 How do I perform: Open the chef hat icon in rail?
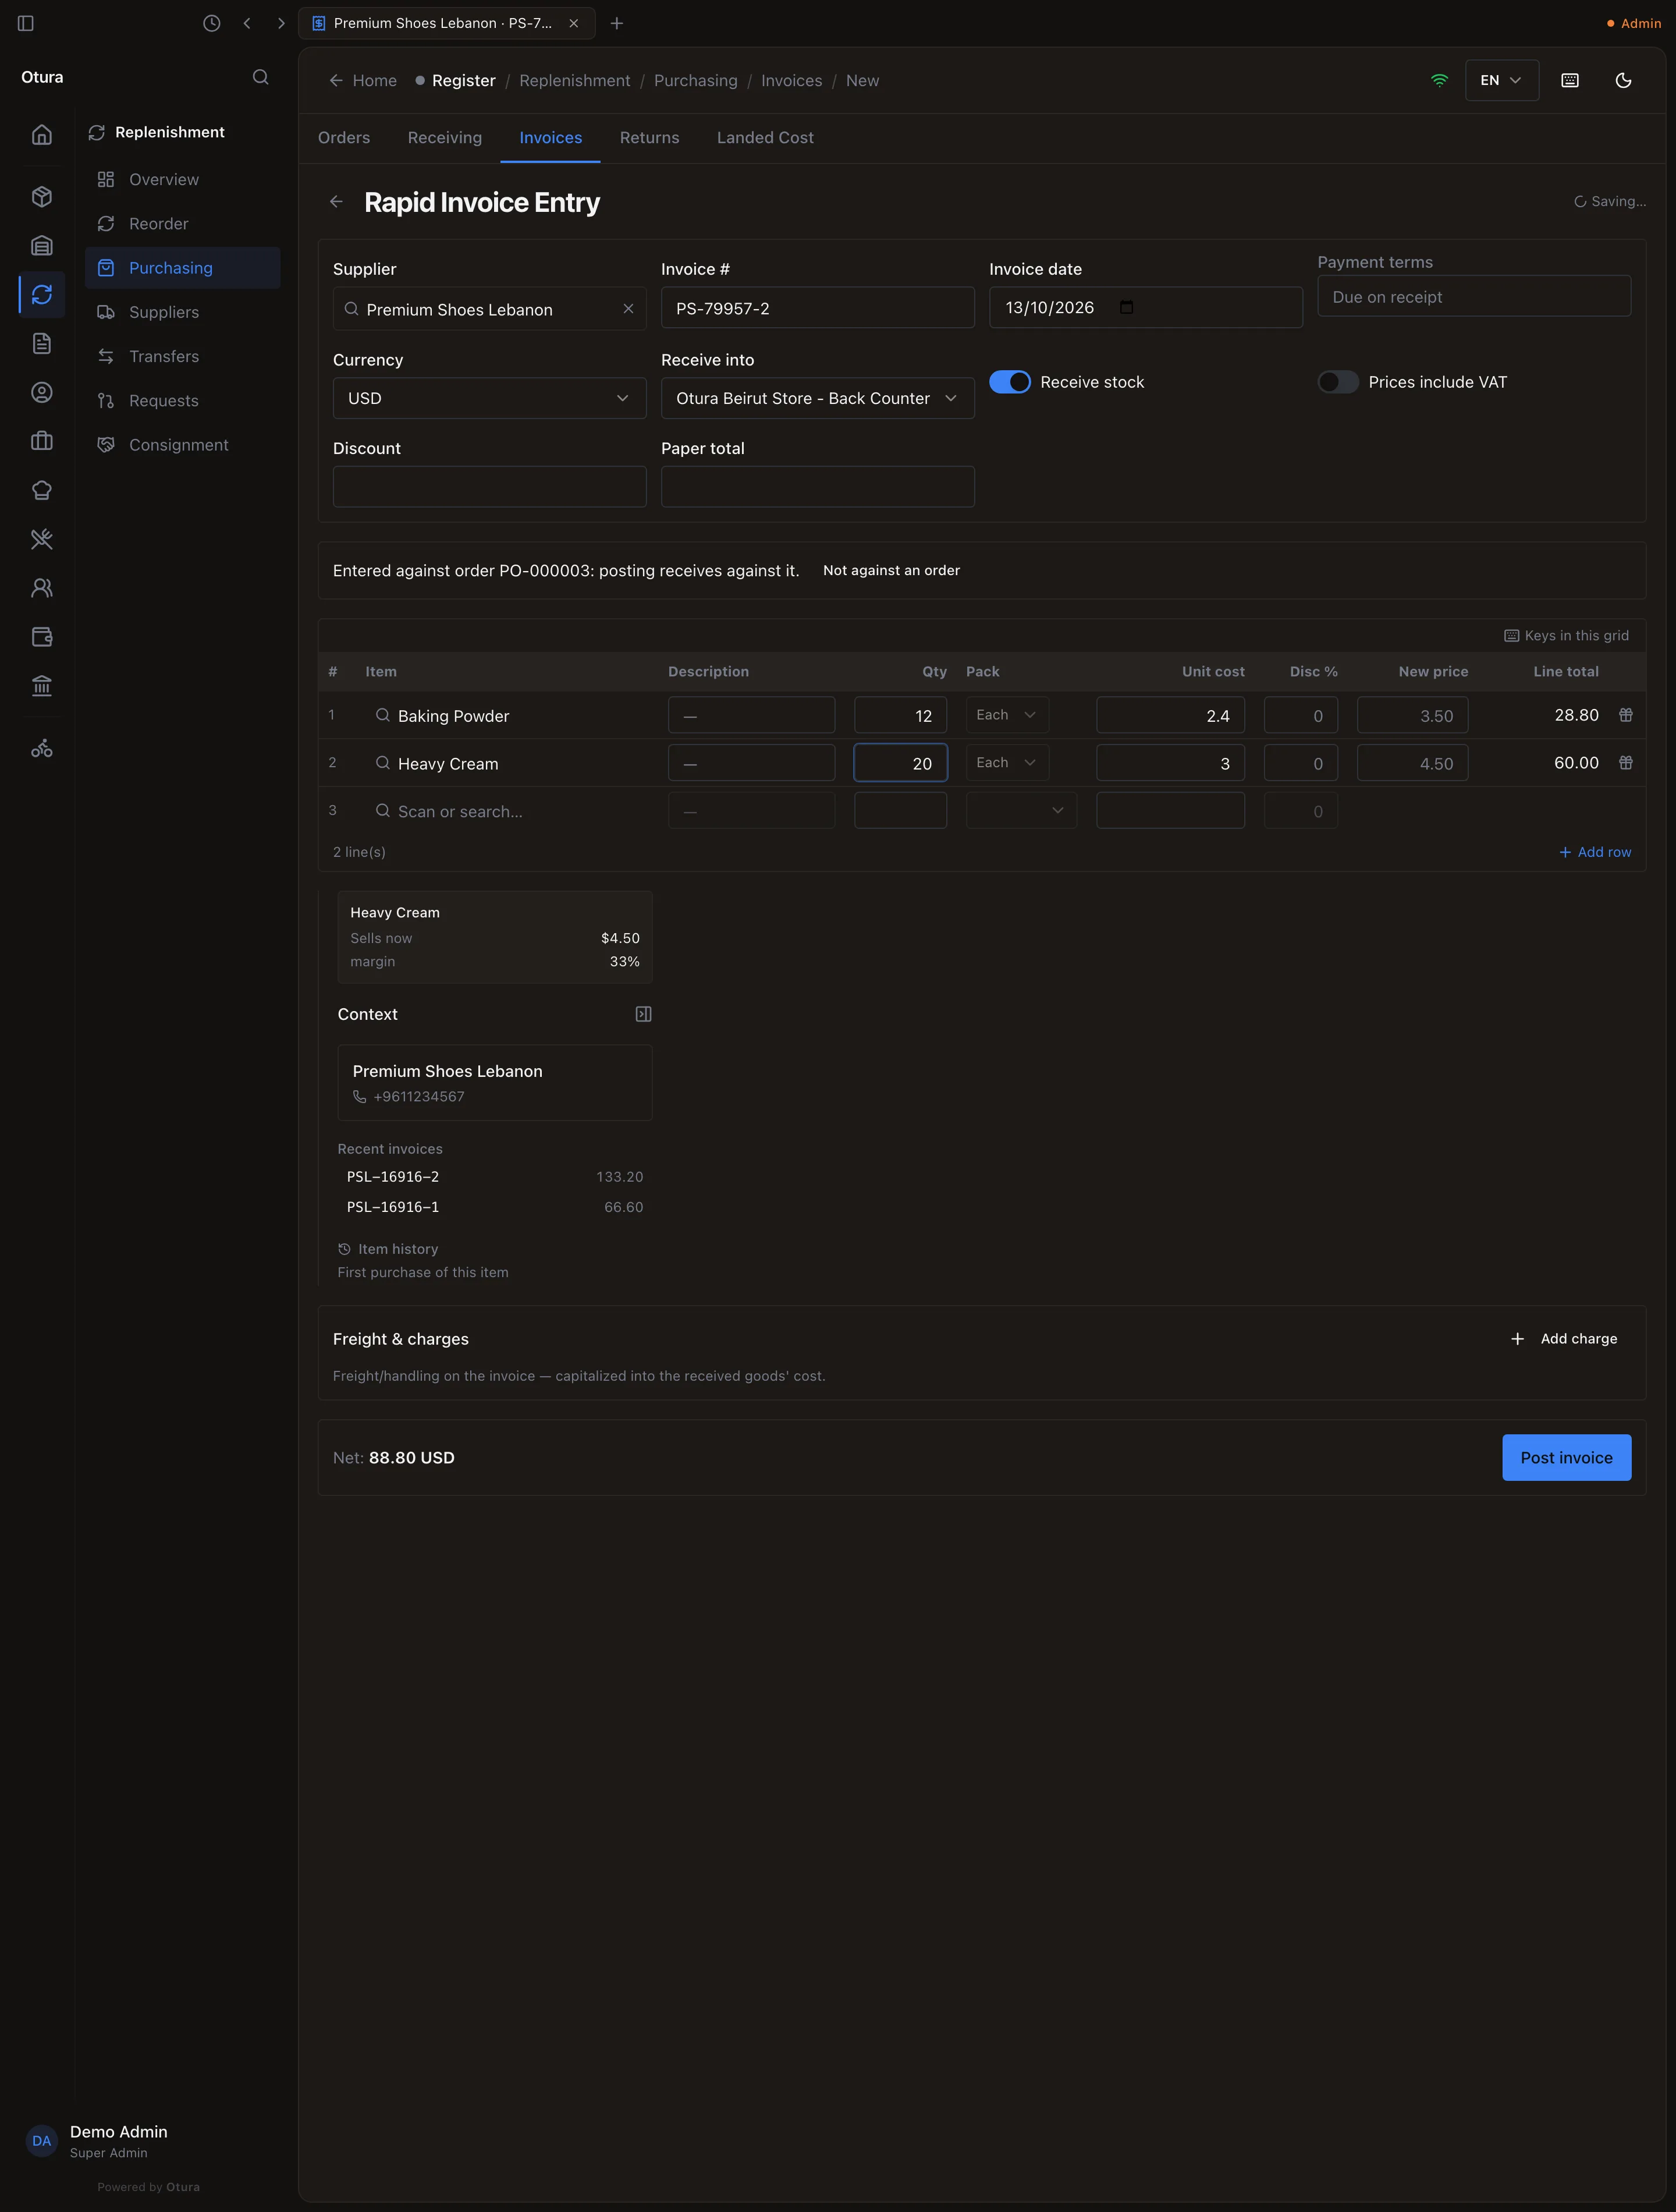tap(42, 490)
